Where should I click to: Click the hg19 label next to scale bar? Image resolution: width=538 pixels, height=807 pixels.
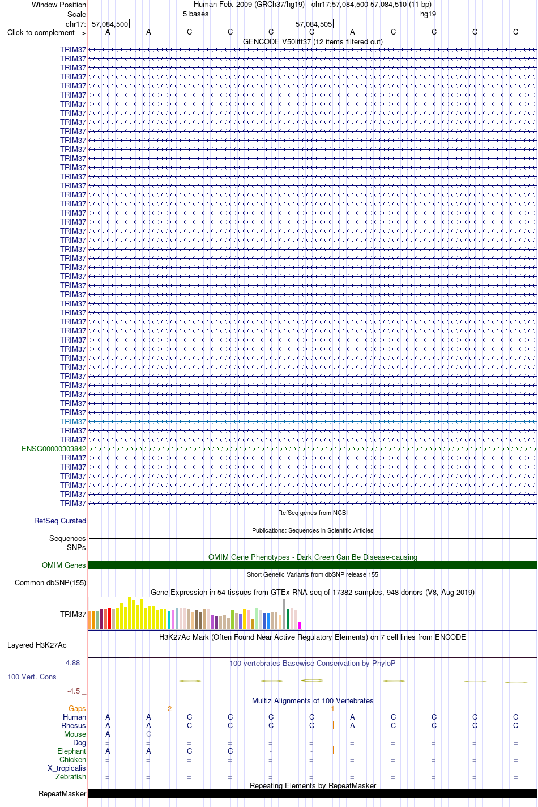pyautogui.click(x=428, y=14)
